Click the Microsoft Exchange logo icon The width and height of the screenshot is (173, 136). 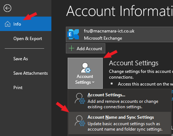(x=73, y=34)
